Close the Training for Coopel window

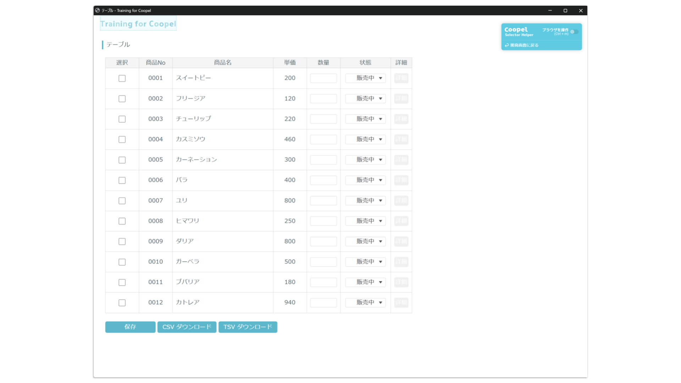pos(581,11)
